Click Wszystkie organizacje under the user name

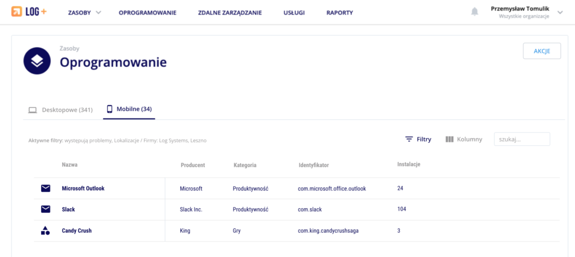coord(524,16)
